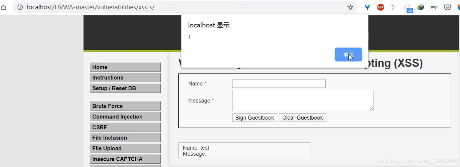This screenshot has height=167, width=460.
Task: Go to Setup / Reset DB
Action: point(125,88)
